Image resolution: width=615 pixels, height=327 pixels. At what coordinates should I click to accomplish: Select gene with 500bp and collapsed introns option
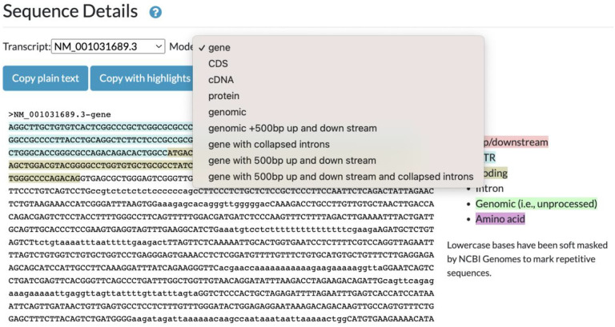click(340, 176)
